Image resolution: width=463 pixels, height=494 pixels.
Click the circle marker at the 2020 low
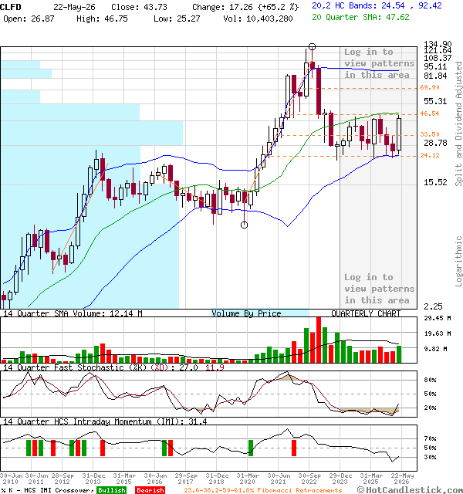(244, 225)
